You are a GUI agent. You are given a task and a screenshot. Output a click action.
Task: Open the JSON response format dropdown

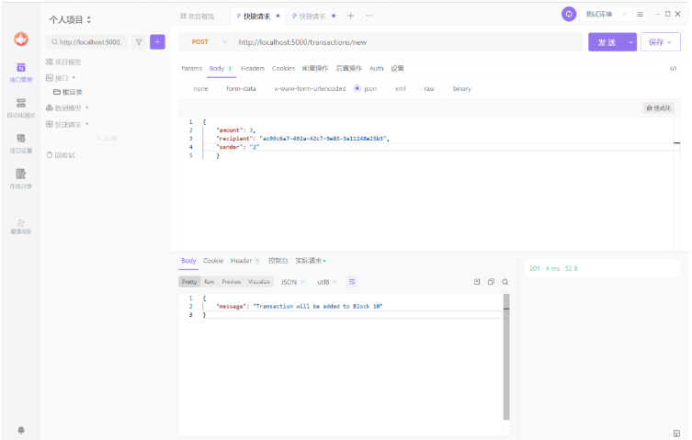coord(292,282)
